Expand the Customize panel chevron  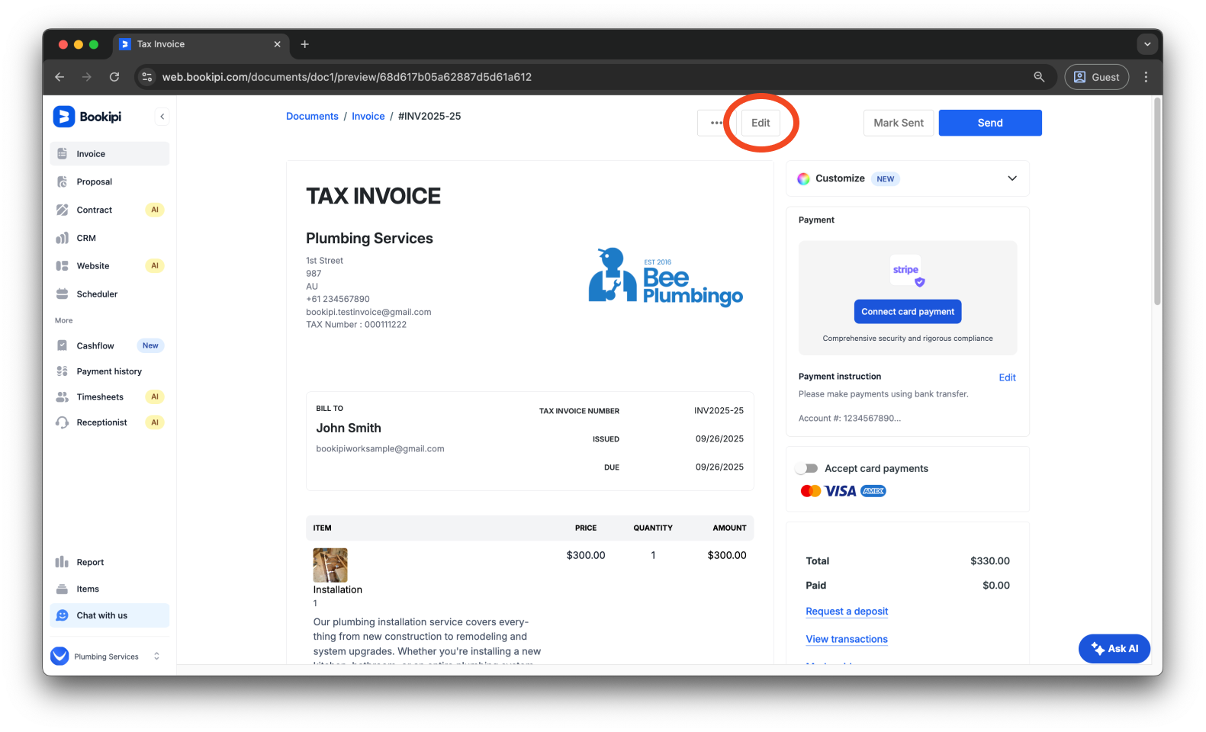point(1012,178)
